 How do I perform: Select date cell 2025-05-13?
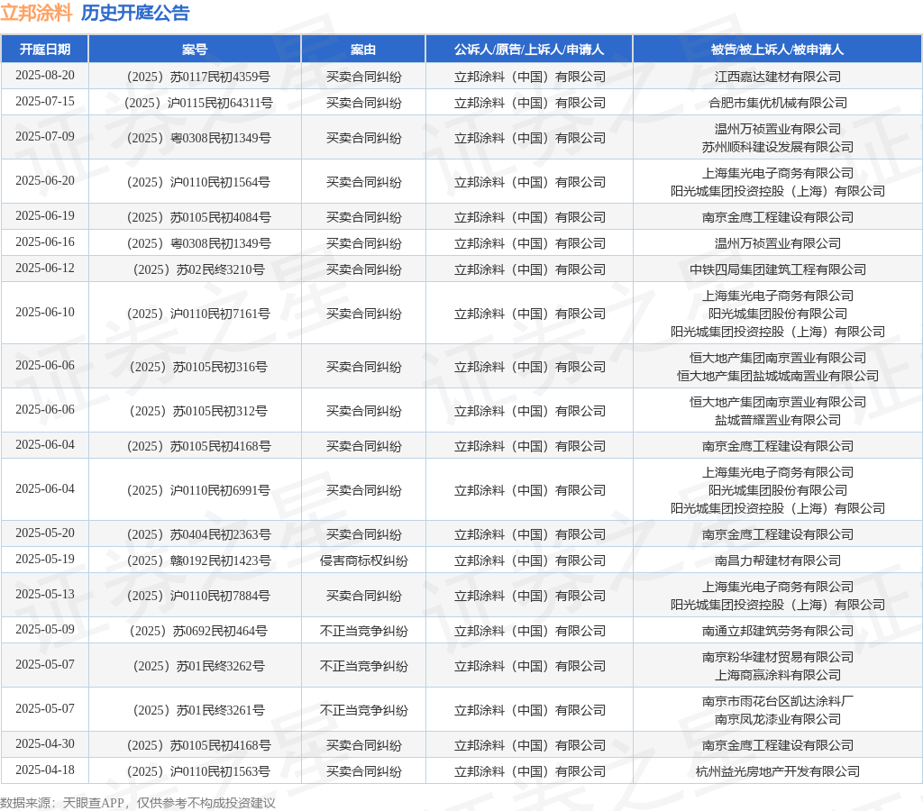coord(45,594)
